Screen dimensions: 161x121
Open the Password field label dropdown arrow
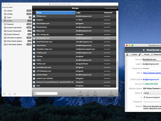pos(141,69)
